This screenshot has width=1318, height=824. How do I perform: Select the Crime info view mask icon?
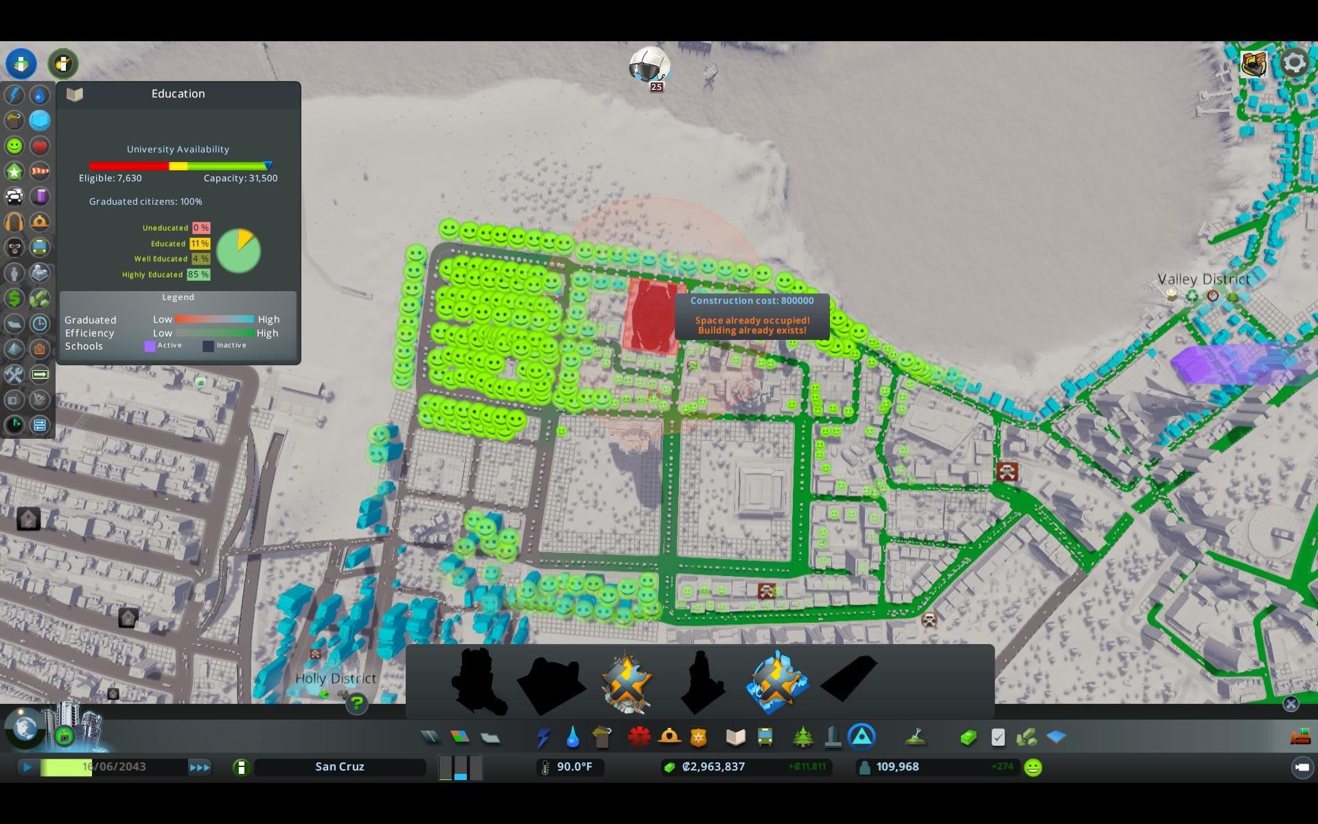[x=14, y=247]
